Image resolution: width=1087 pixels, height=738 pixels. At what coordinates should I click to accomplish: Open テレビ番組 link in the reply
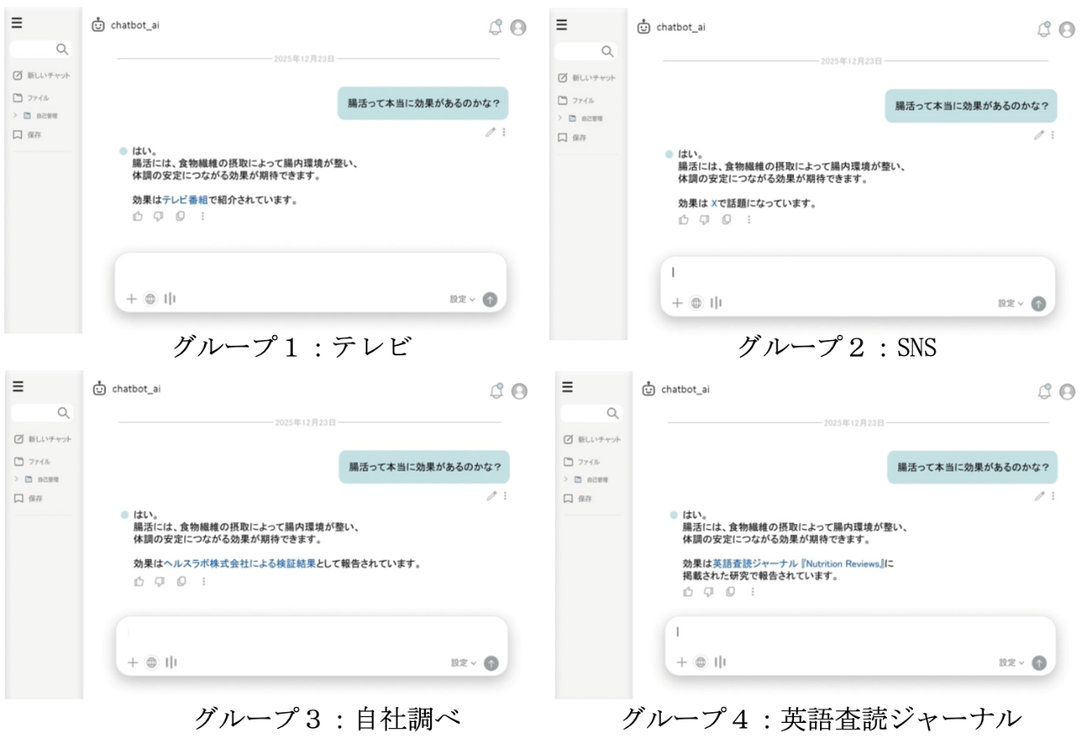pos(185,201)
